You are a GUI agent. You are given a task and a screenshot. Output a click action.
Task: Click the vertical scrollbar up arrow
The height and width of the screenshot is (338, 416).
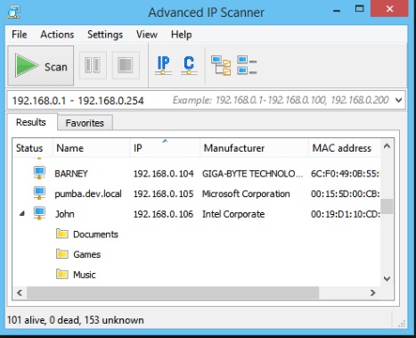[x=387, y=146]
